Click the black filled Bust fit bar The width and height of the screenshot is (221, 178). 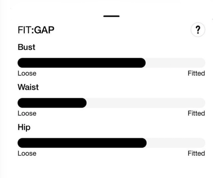click(x=81, y=63)
